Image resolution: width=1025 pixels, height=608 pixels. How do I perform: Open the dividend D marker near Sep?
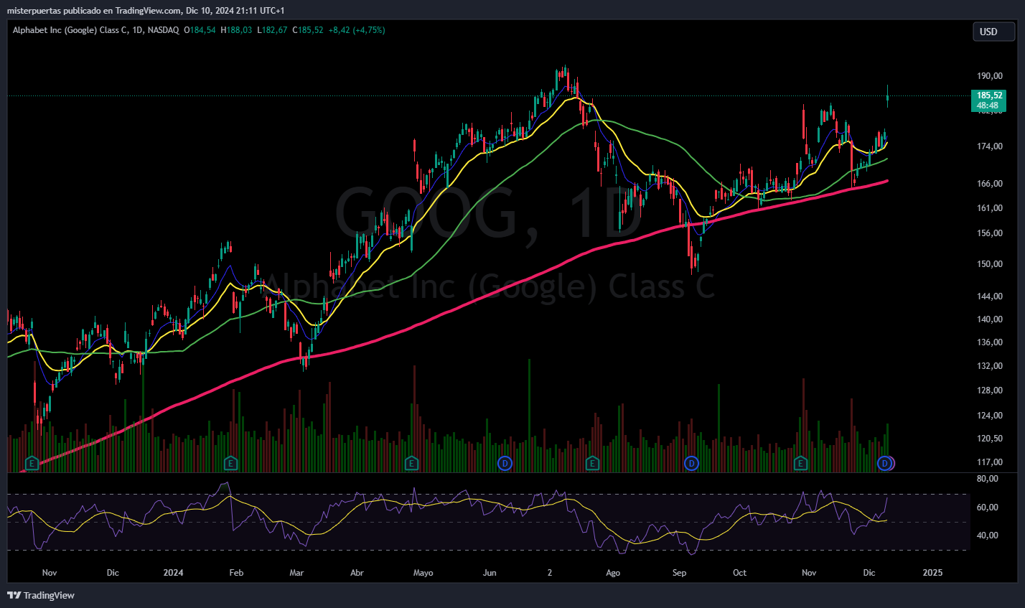coord(691,463)
